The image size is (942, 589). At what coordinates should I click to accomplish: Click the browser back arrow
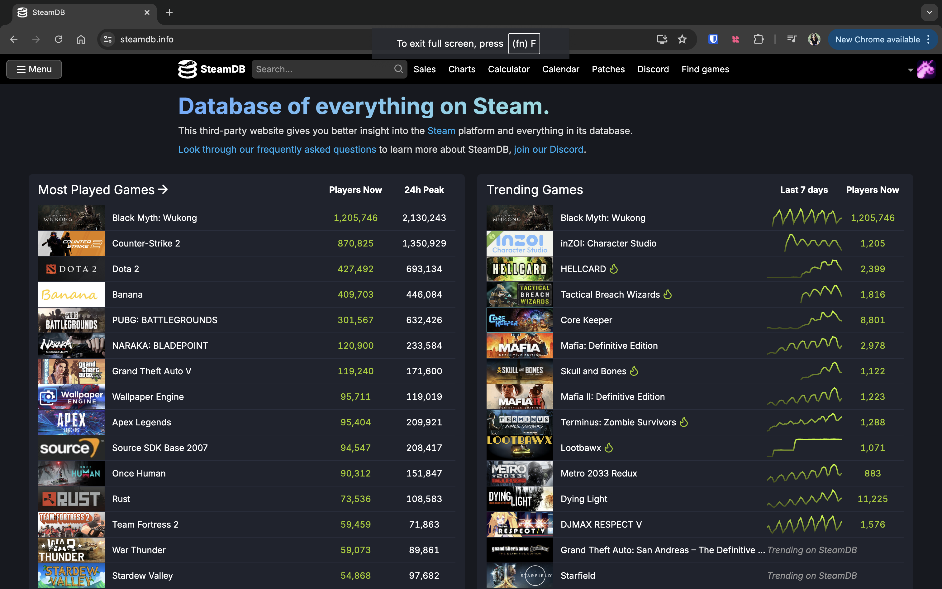pyautogui.click(x=14, y=39)
